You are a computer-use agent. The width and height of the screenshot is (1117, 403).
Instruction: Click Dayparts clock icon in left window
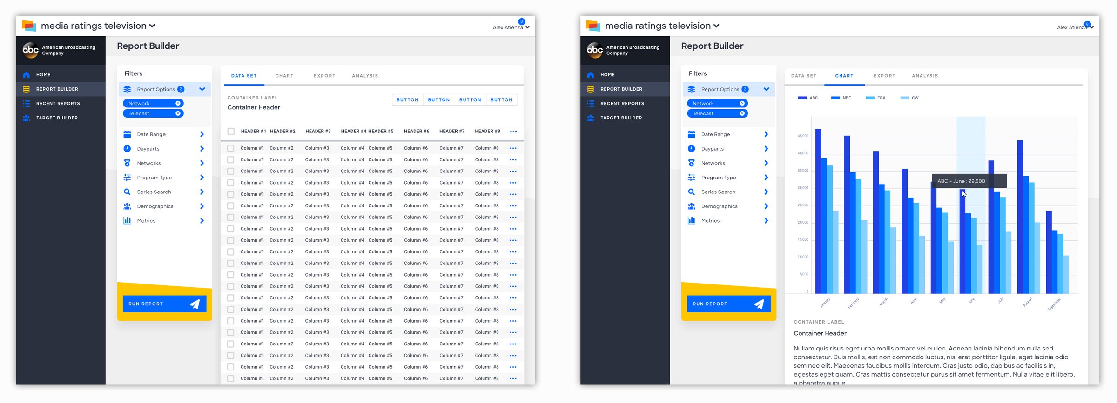point(127,149)
